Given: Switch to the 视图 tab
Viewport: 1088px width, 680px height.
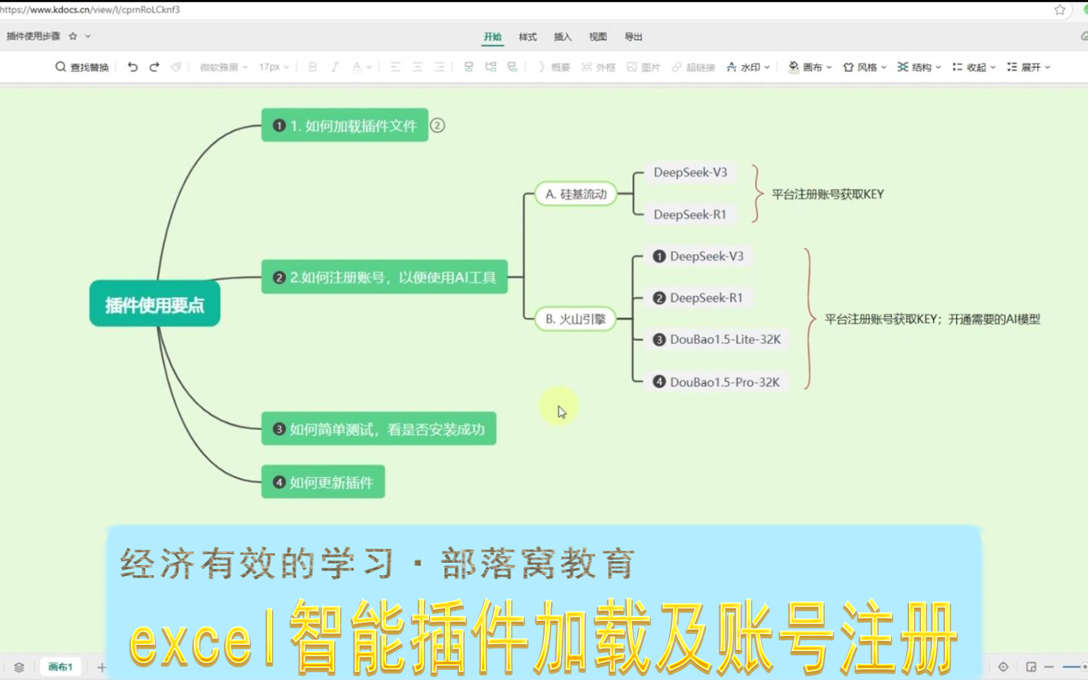Looking at the screenshot, I should point(598,37).
